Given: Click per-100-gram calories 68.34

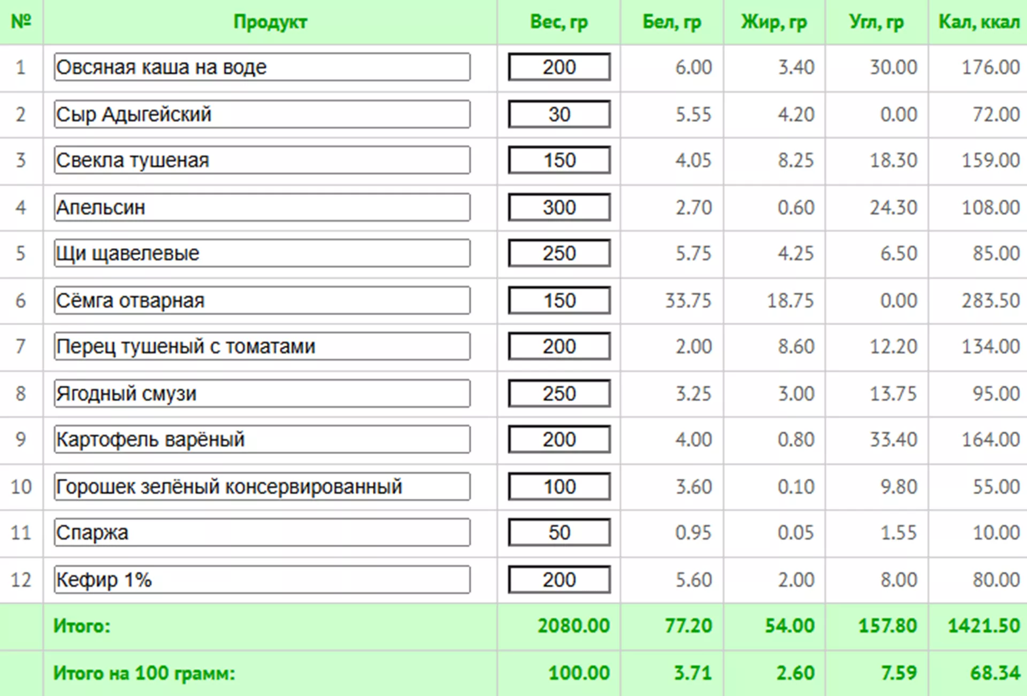Looking at the screenshot, I should [995, 673].
